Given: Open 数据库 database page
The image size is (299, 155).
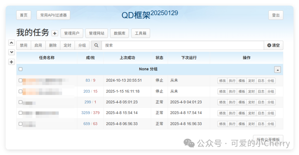Looking at the screenshot, I should (120, 33).
